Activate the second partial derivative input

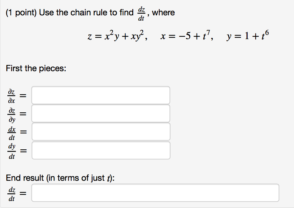point(101,113)
